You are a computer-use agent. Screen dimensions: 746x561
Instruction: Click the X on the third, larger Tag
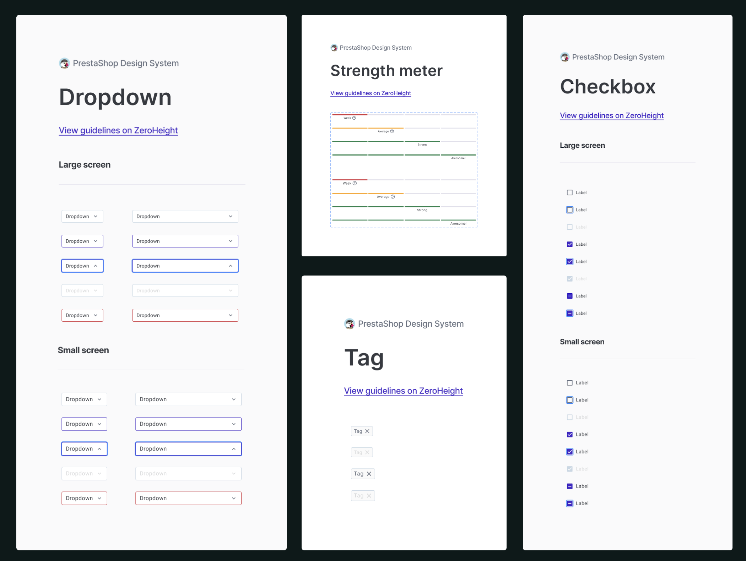369,474
